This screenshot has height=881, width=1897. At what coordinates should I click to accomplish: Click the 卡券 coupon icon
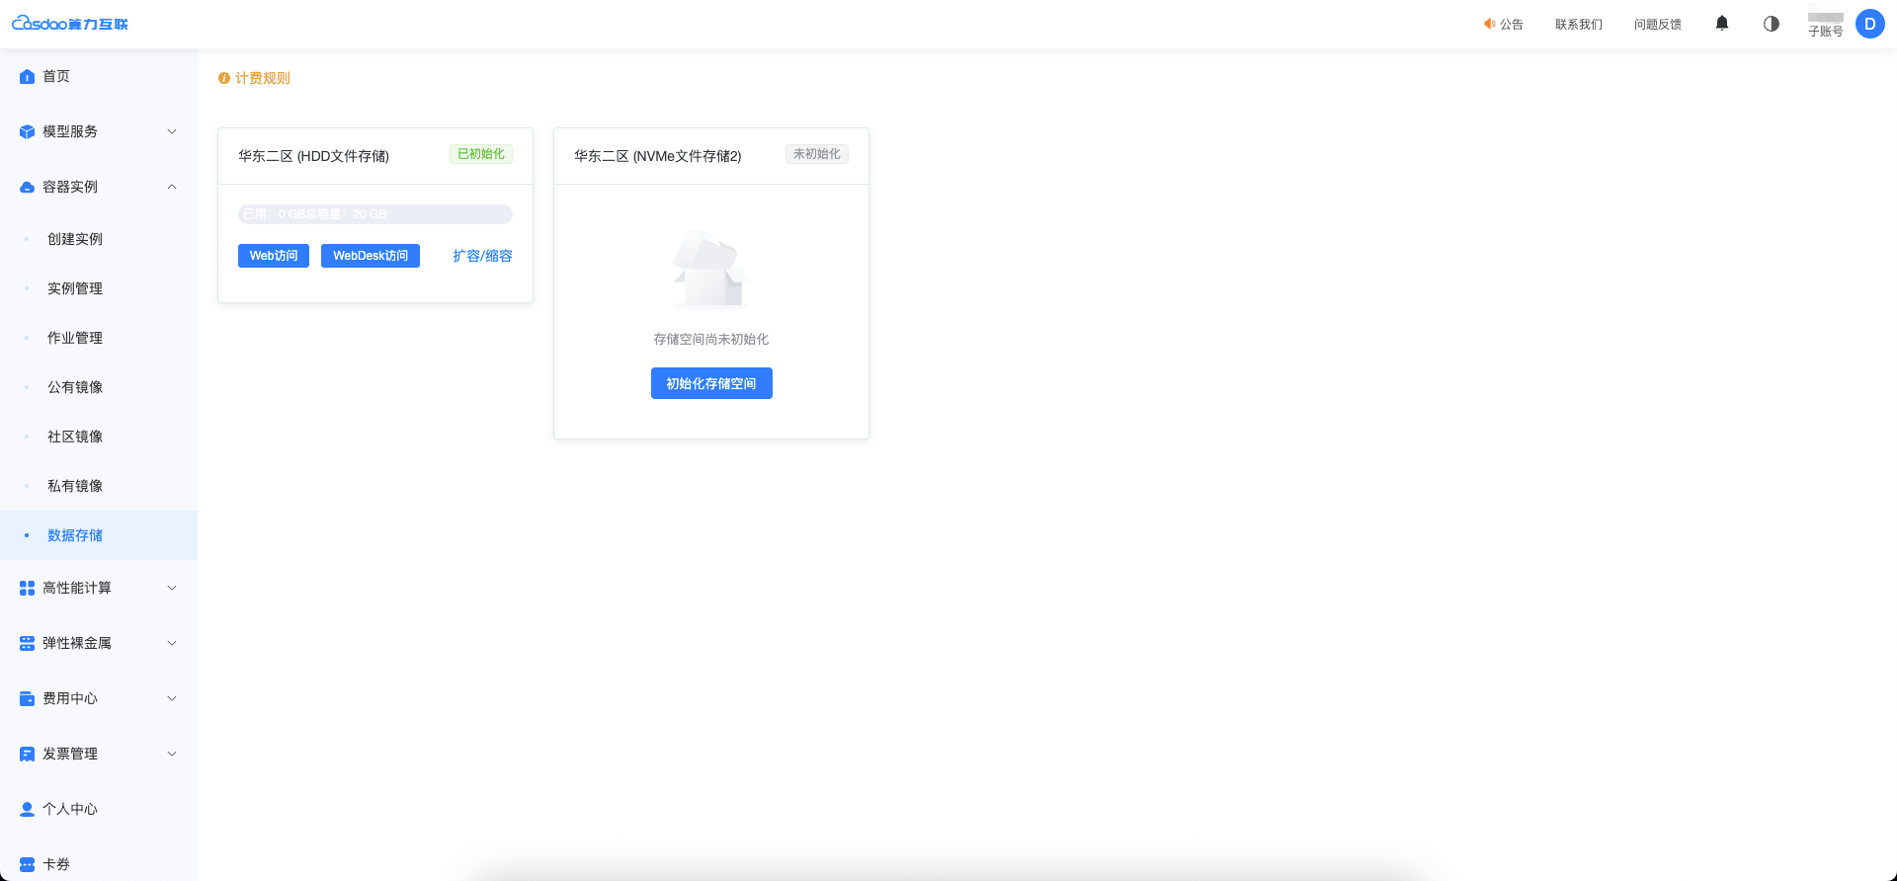point(27,864)
